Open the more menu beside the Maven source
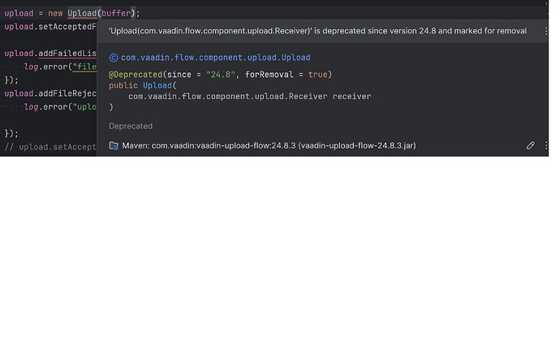This screenshot has width=560, height=350. coord(546,145)
